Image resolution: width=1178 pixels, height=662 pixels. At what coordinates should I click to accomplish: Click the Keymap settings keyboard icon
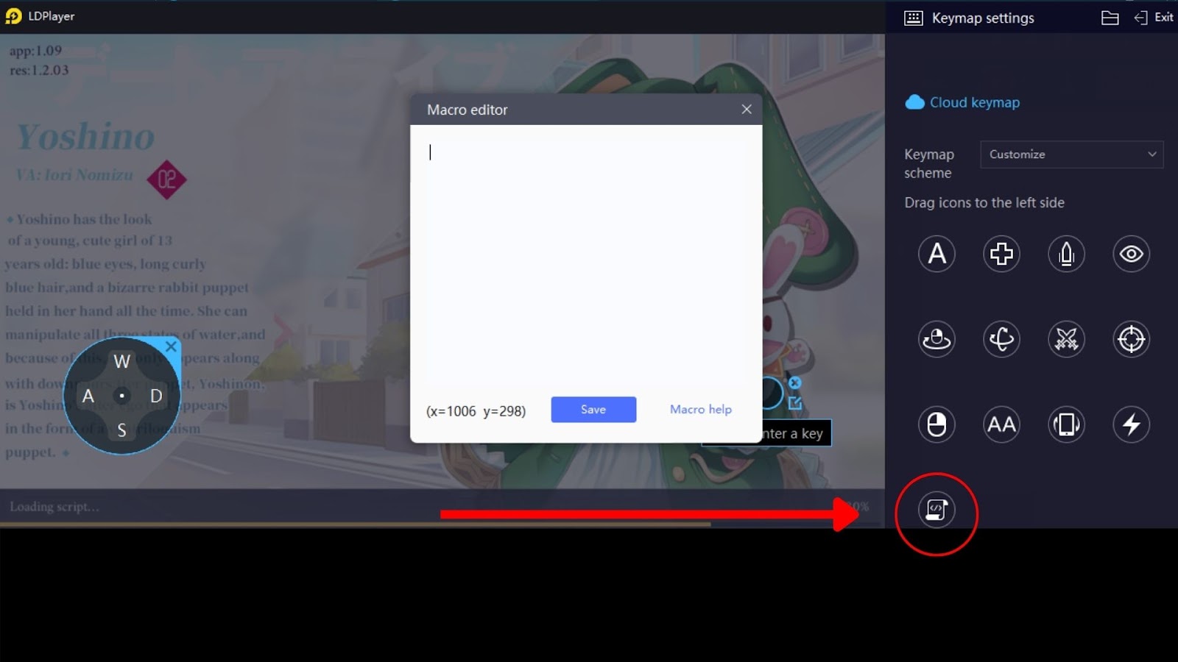click(914, 18)
